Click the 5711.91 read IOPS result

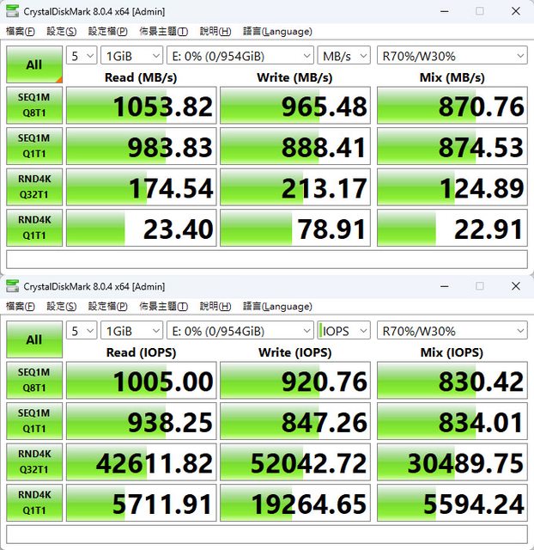141,503
